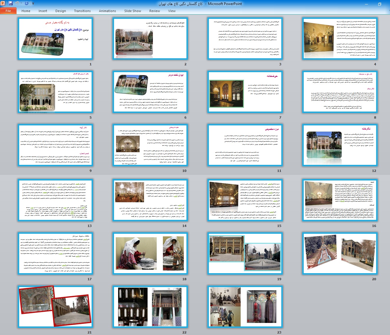The image size is (390, 335).
Task: Minimize the PowerPoint window
Action: click(x=367, y=4)
